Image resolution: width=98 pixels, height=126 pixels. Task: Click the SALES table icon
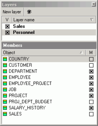click(x=5, y=114)
